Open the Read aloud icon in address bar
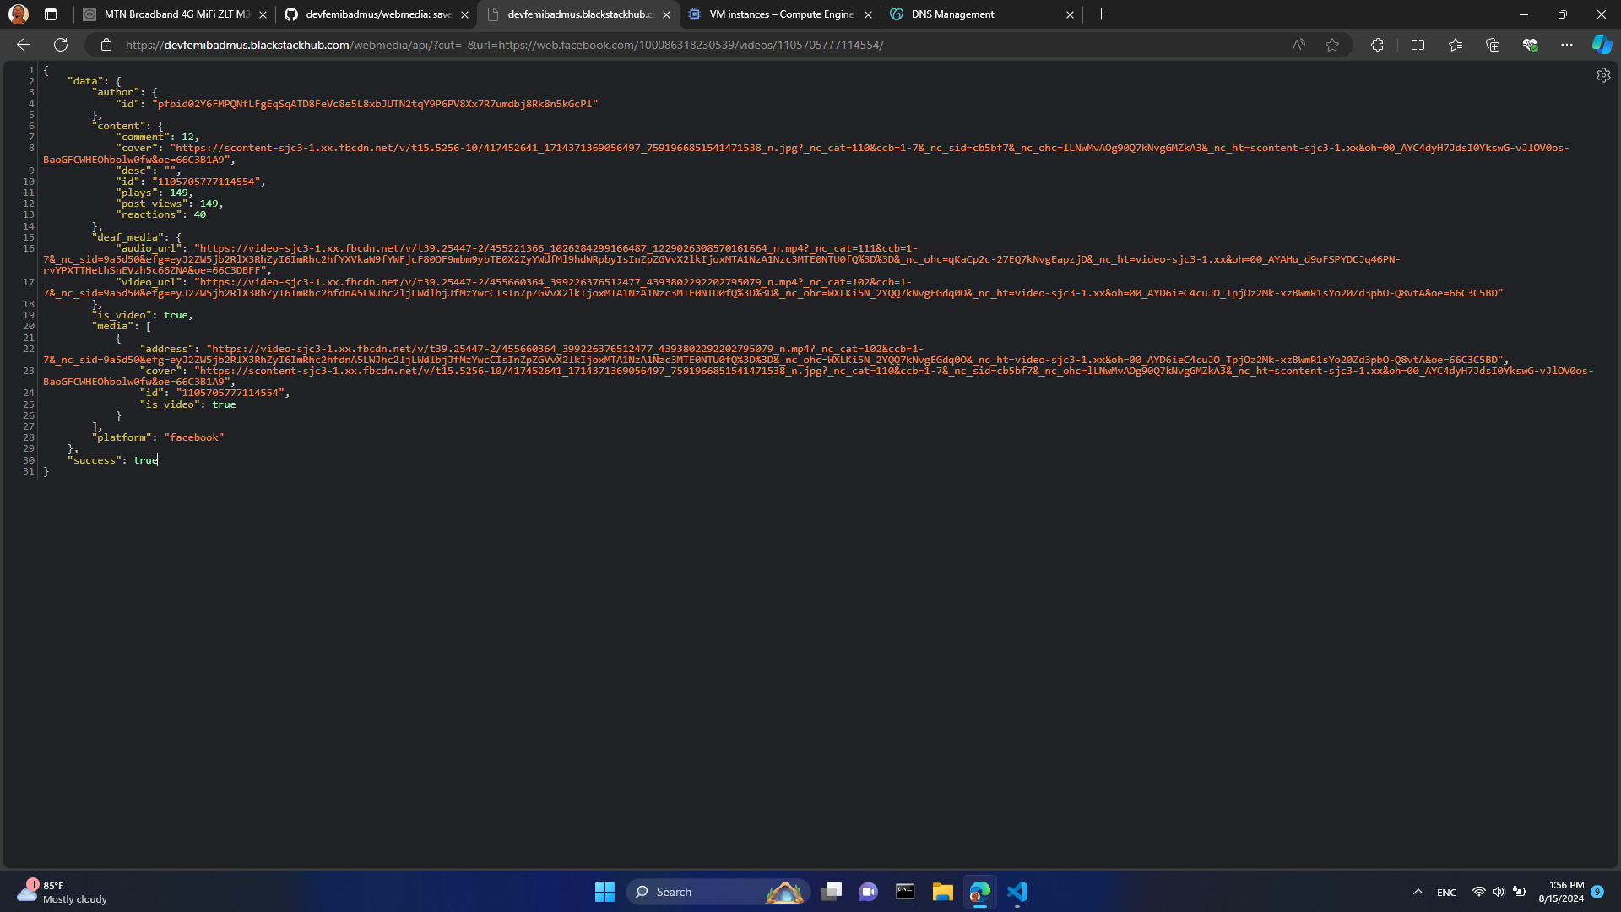The image size is (1621, 912). tap(1298, 45)
